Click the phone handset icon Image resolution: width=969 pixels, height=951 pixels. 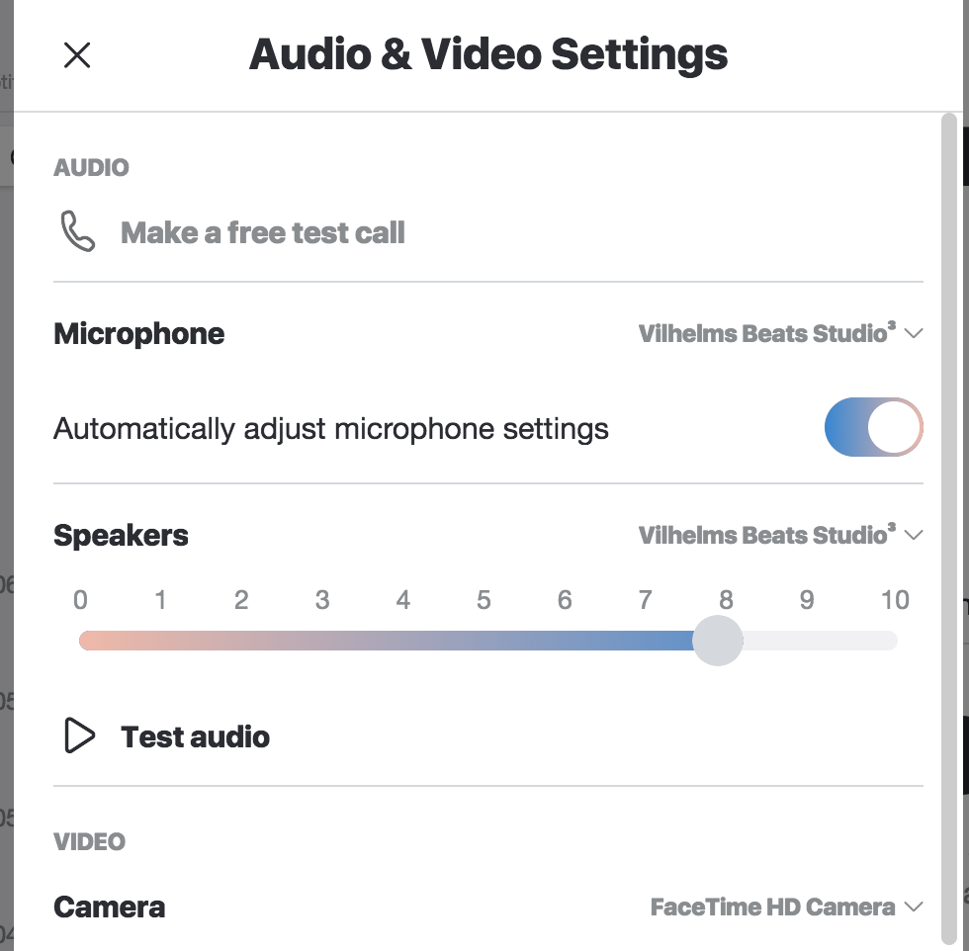(x=78, y=231)
